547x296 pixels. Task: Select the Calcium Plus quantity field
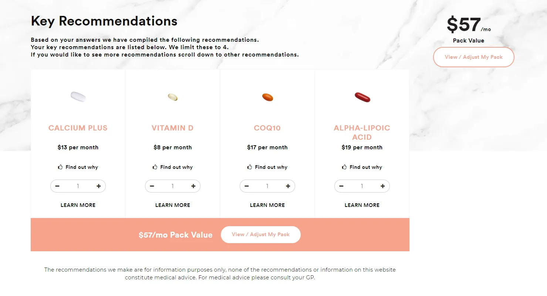click(78, 186)
